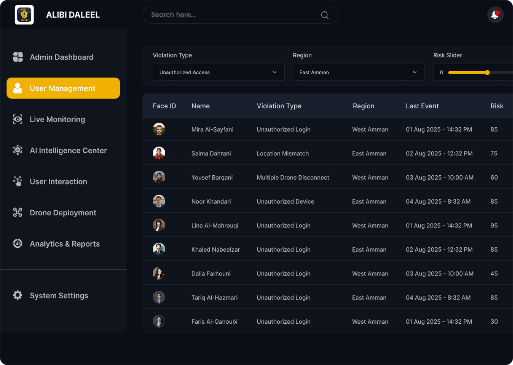The height and width of the screenshot is (365, 513).
Task: Click the AI Intelligence Center icon
Action: pyautogui.click(x=18, y=150)
